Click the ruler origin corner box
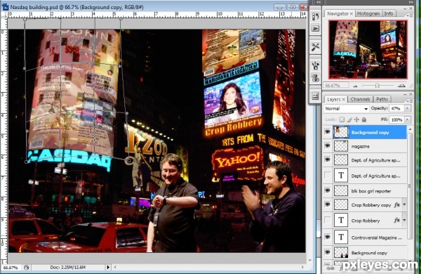This screenshot has width=421, height=274. pyautogui.click(x=4, y=14)
